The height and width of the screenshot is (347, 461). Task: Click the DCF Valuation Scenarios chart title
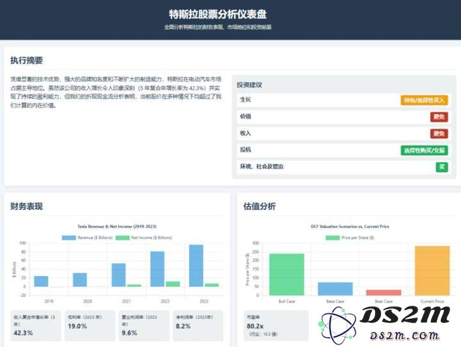(x=350, y=227)
